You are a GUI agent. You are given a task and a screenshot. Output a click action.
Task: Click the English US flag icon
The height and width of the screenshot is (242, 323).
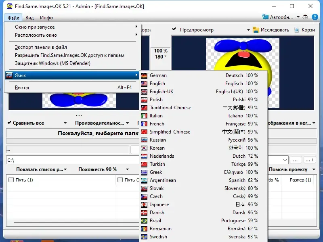tap(144, 83)
